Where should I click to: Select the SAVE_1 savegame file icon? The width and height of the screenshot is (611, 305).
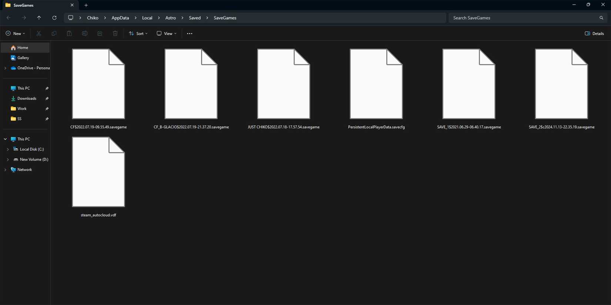[469, 84]
